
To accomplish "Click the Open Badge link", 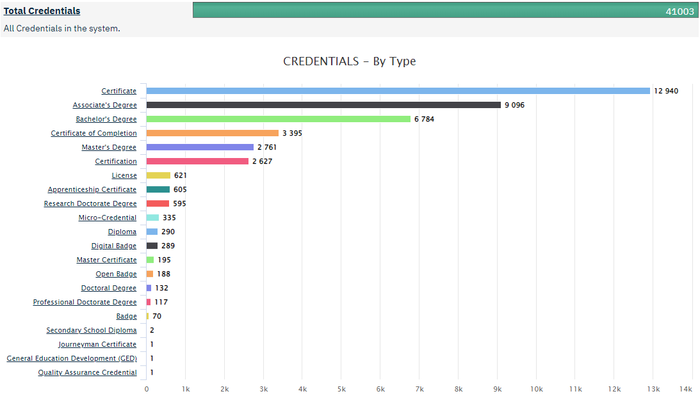I will 115,273.
